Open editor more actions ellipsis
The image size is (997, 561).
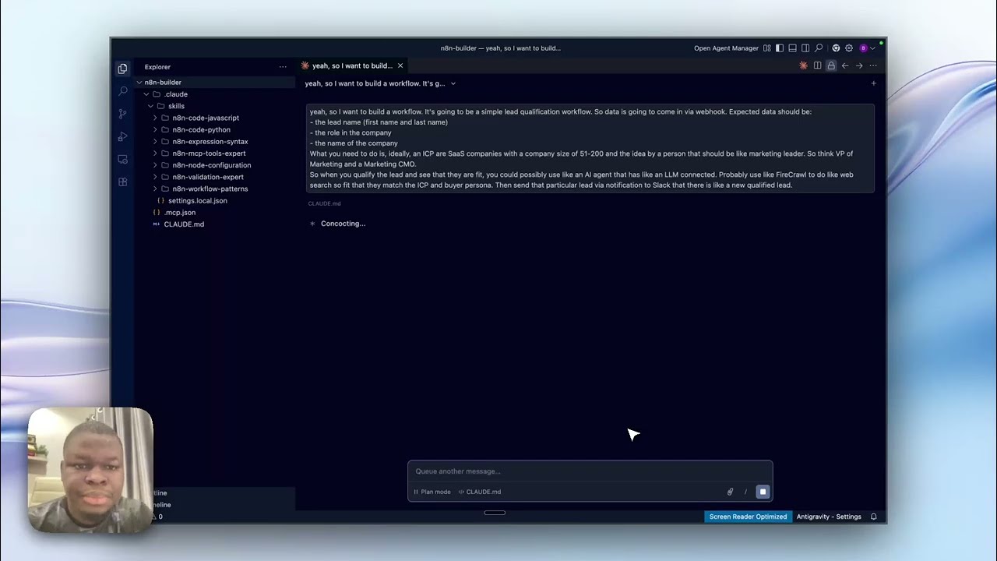tap(873, 65)
